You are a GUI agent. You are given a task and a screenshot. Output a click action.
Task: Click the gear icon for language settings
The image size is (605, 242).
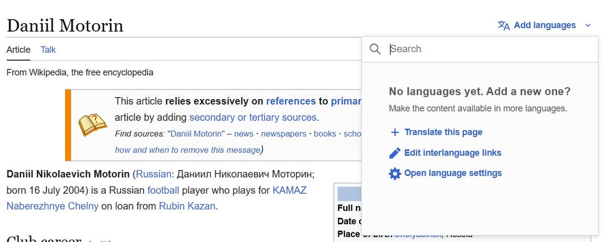[x=395, y=174]
